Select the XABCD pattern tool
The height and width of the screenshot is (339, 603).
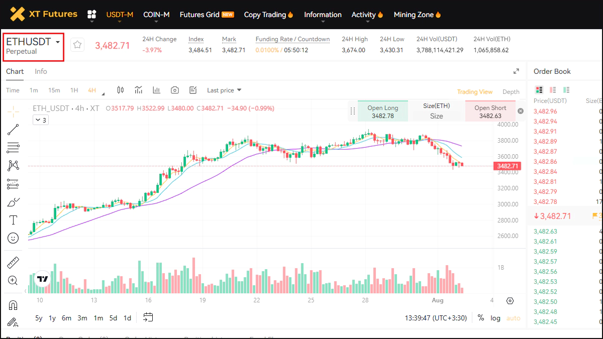pos(13,166)
